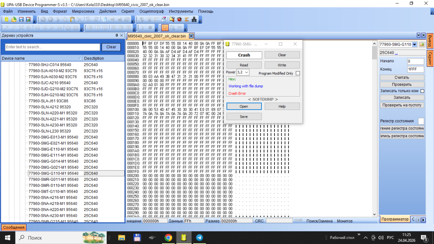Click the Windows Start button
434x244 pixels.
click(x=7, y=237)
